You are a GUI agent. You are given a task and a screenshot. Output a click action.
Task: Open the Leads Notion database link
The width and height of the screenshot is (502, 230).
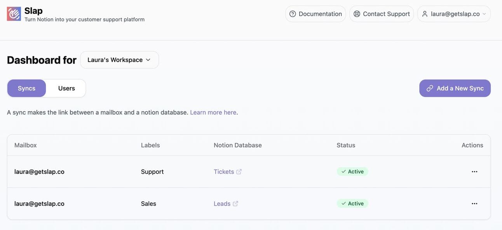pyautogui.click(x=222, y=204)
